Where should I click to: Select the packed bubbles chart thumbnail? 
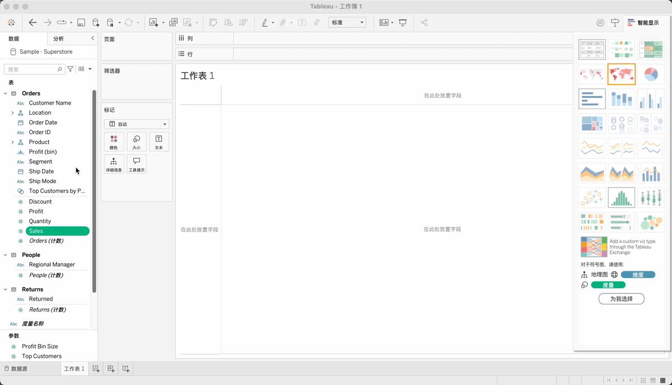click(x=651, y=222)
